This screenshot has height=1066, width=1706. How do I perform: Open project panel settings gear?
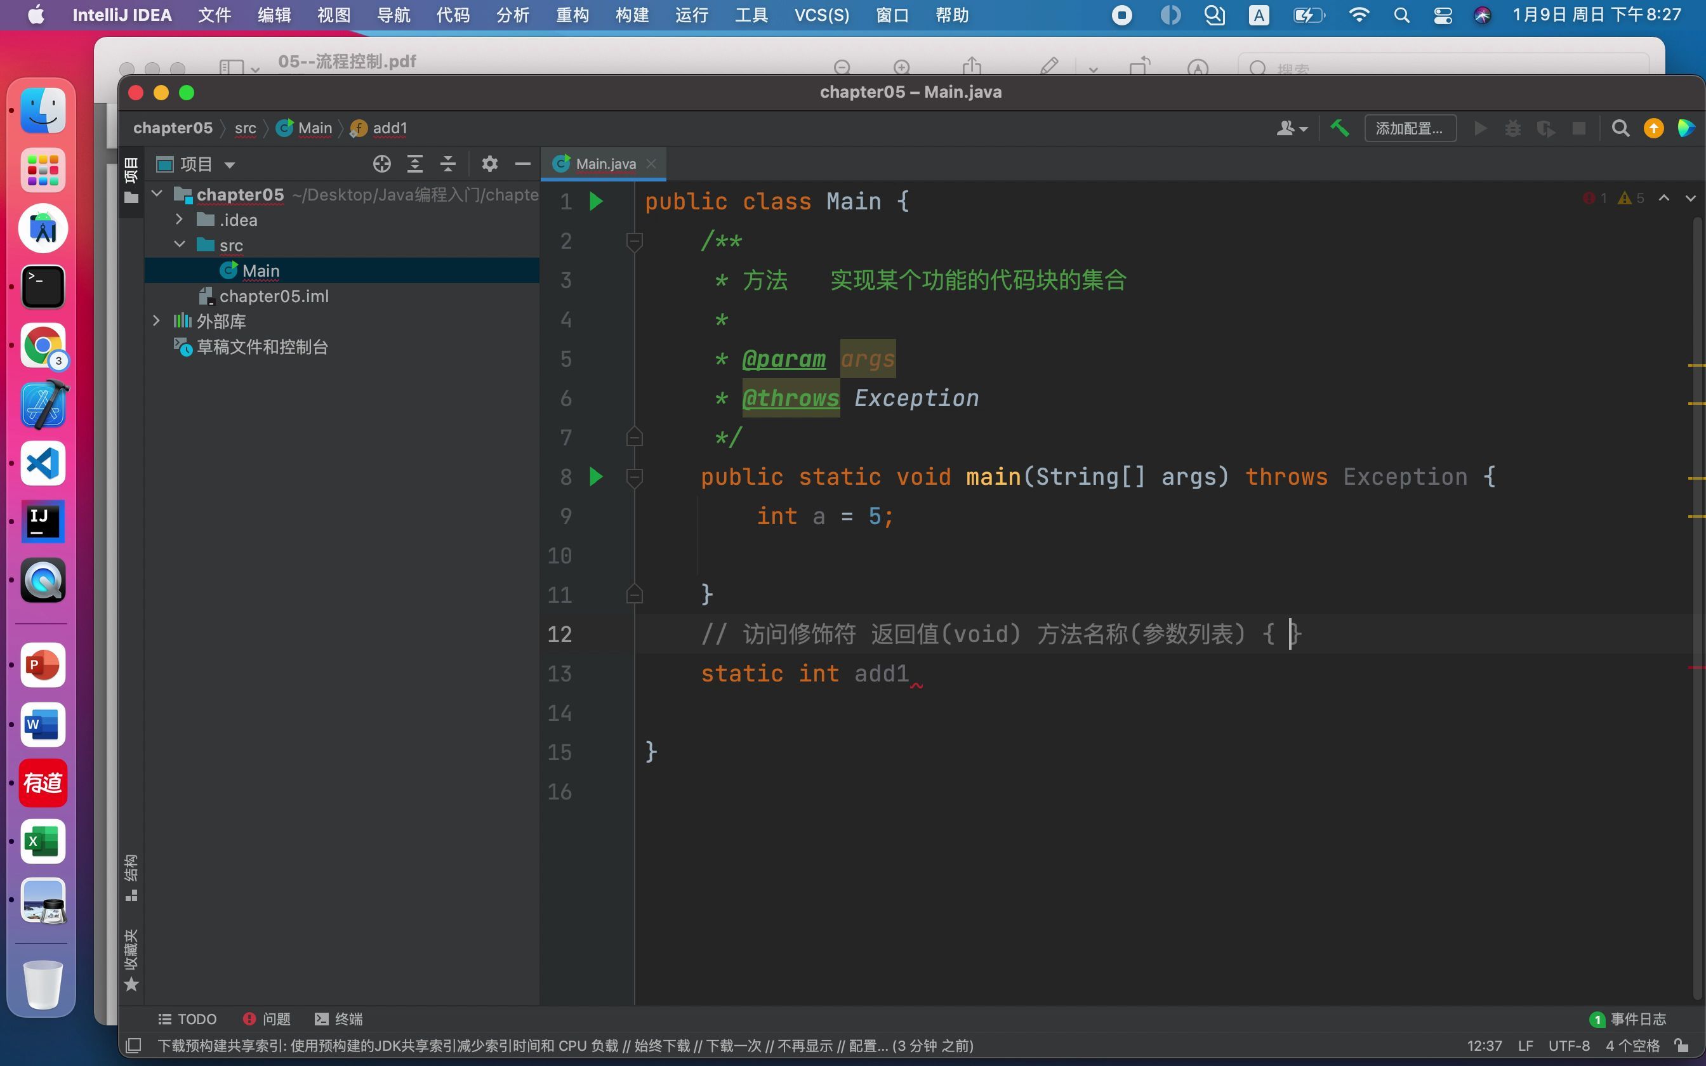coord(489,164)
